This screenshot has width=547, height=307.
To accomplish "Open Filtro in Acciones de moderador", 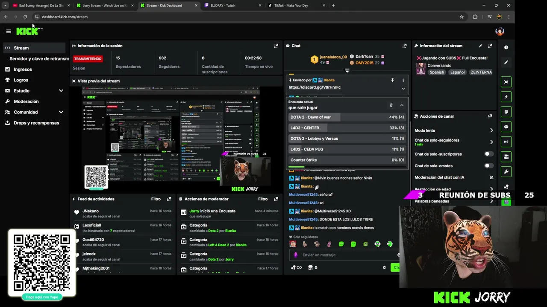I will coord(263,199).
